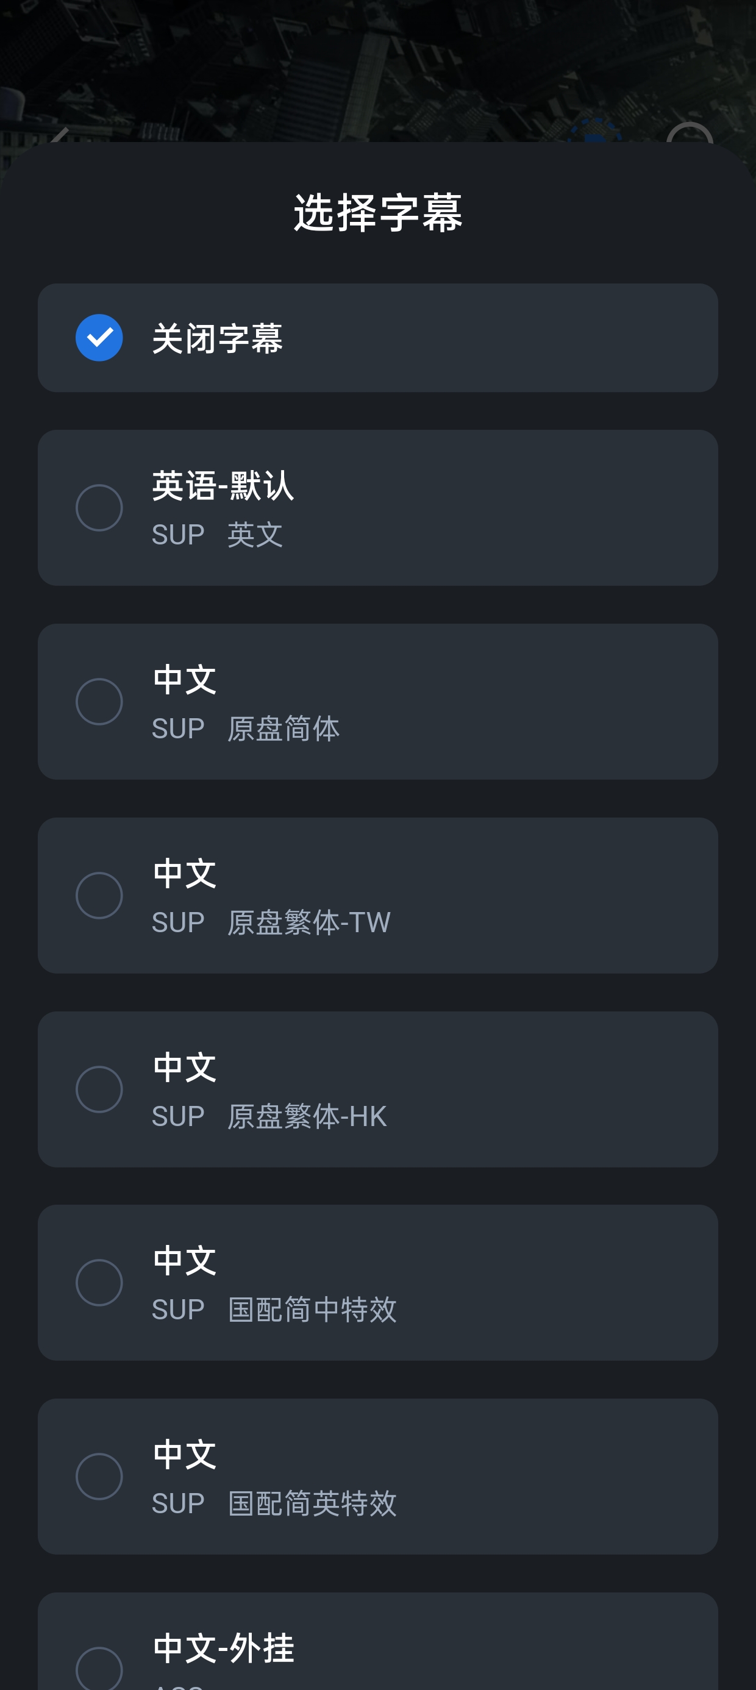Image resolution: width=756 pixels, height=1690 pixels.
Task: Choose the 关闭字幕 option row
Action: [x=378, y=338]
